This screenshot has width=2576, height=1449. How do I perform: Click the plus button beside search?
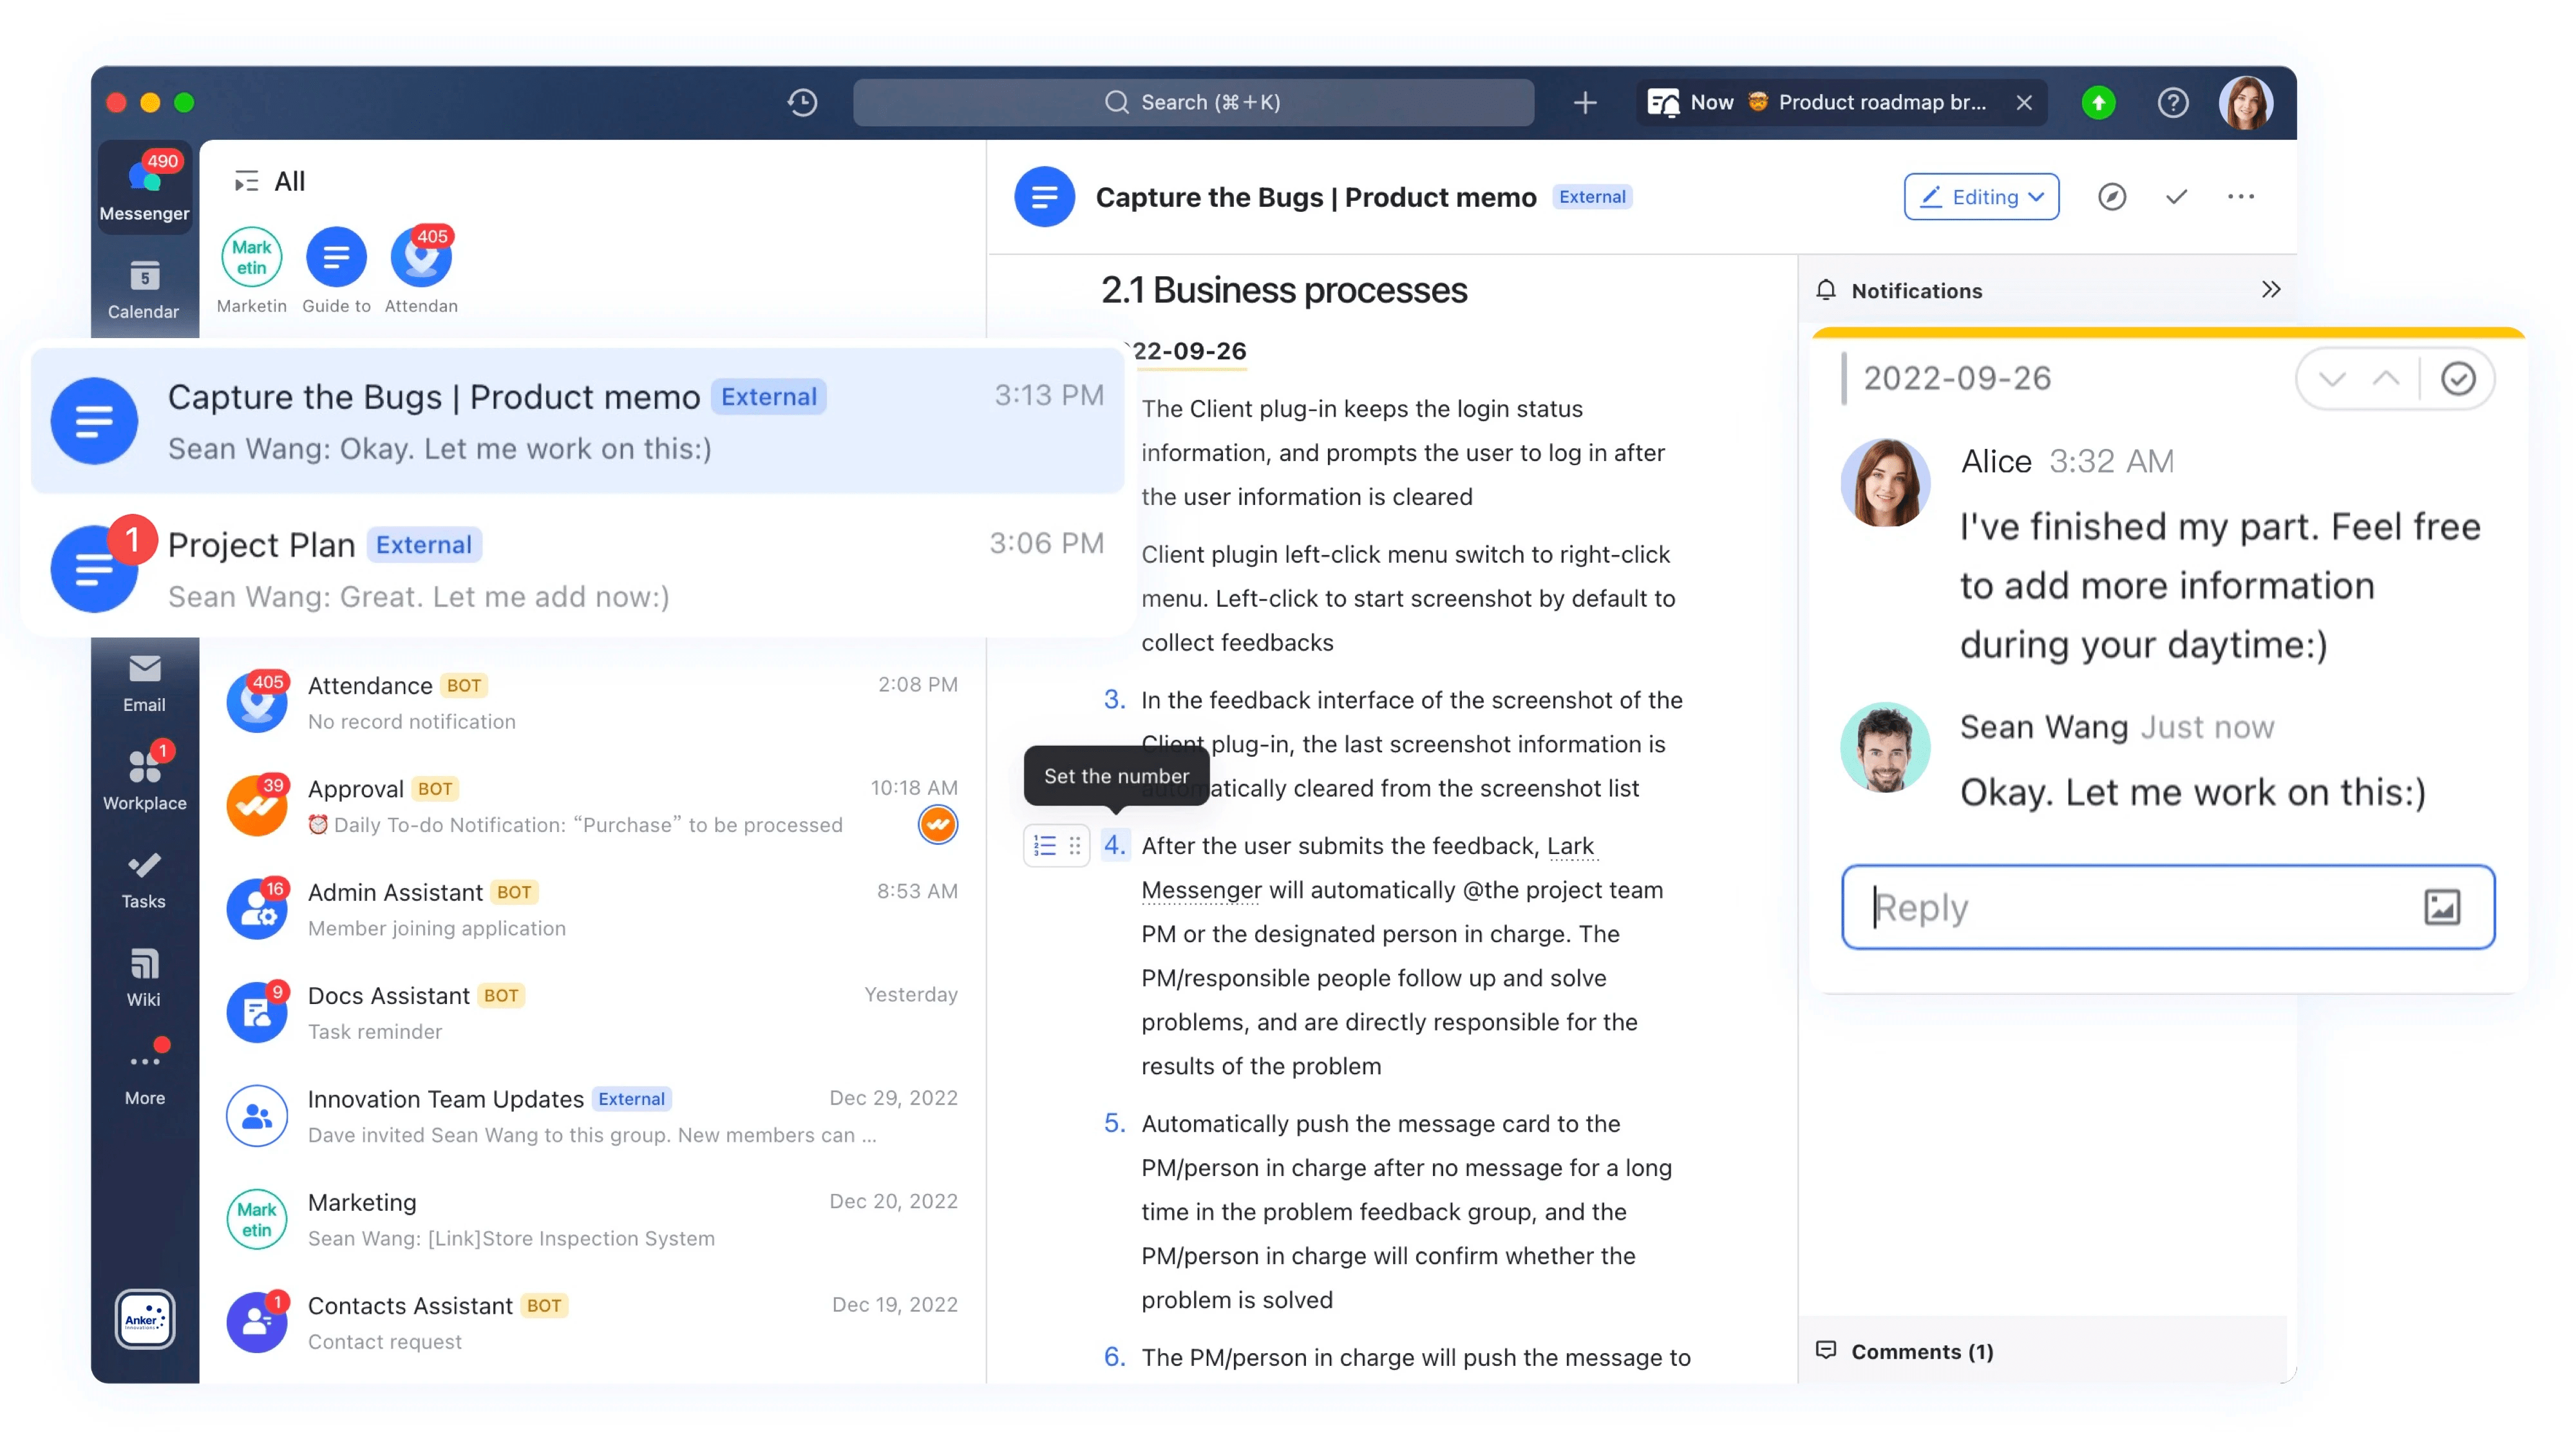coord(1585,102)
